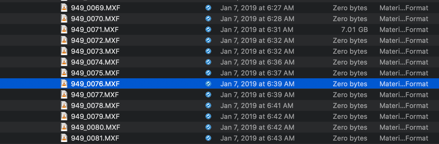Click the VLC file icon for 949_0069.MXF
Screen dimensions: 439x144
64,8
